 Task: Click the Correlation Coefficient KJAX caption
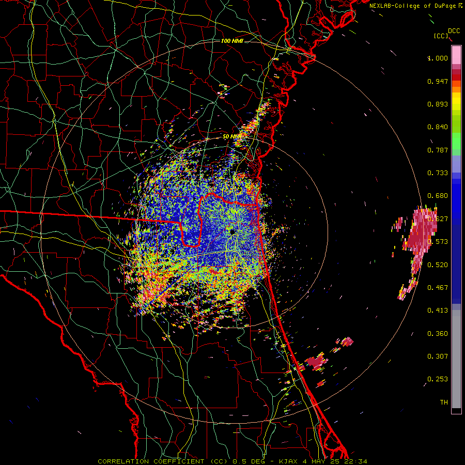pyautogui.click(x=233, y=461)
